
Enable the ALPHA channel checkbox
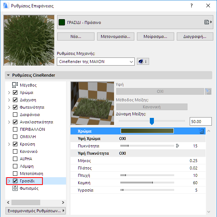pyautogui.click(x=15, y=159)
